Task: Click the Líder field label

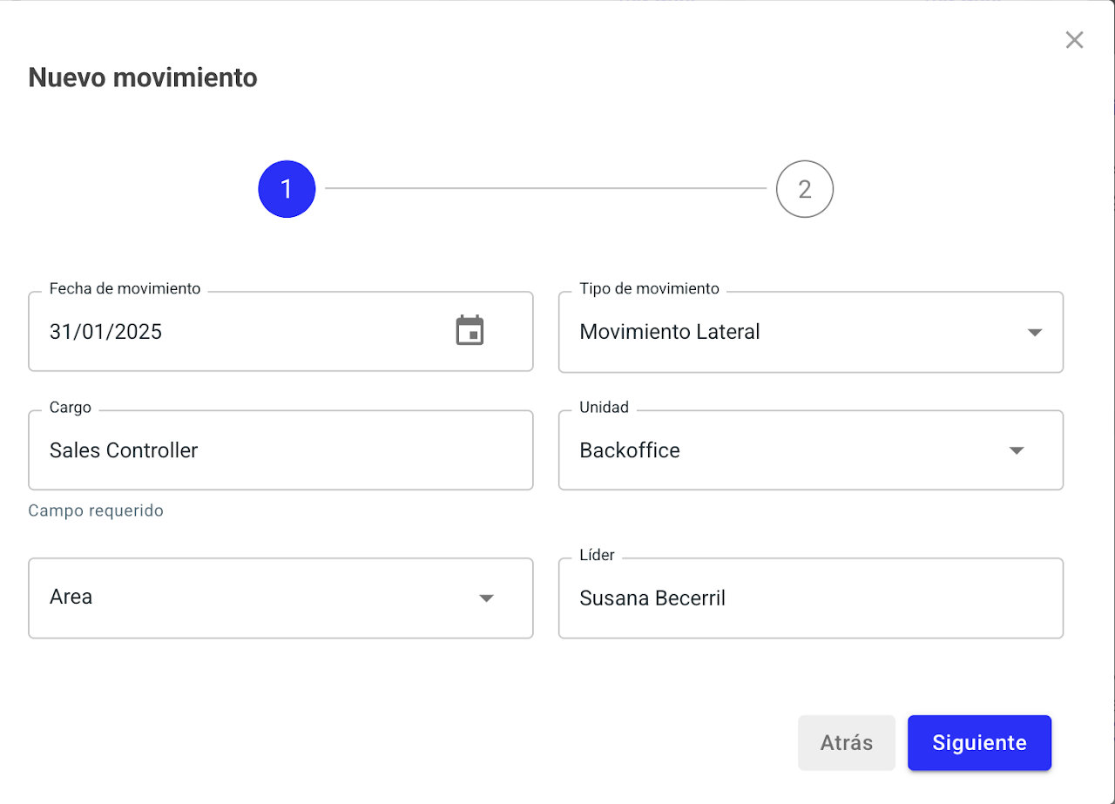Action: coord(597,555)
